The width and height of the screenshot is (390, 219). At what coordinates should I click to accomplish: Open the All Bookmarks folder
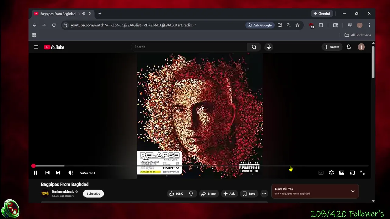click(x=358, y=35)
